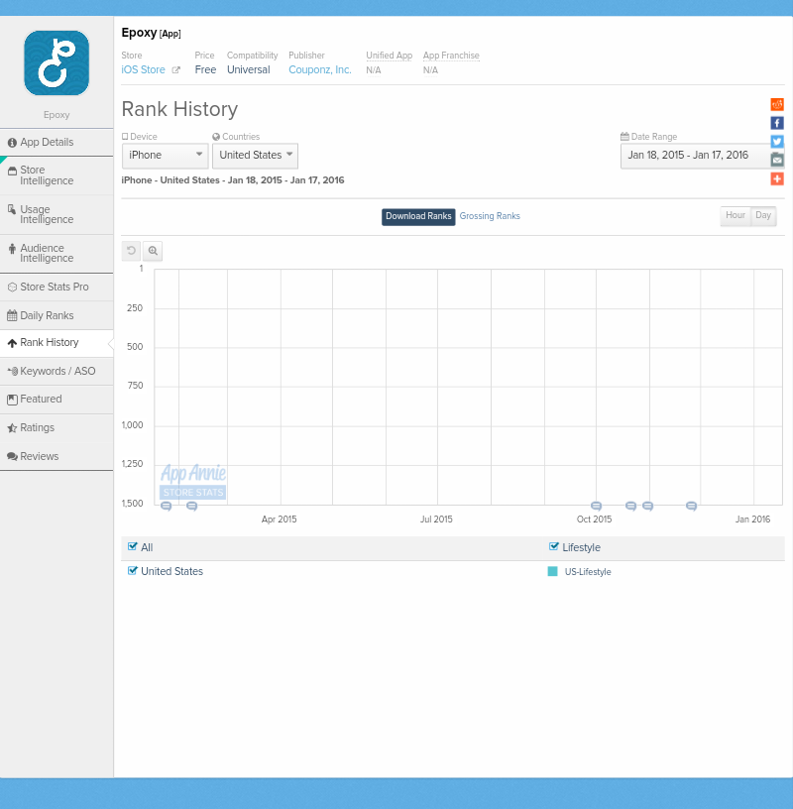
Task: Click the device icon beside Device label
Action: tap(125, 137)
